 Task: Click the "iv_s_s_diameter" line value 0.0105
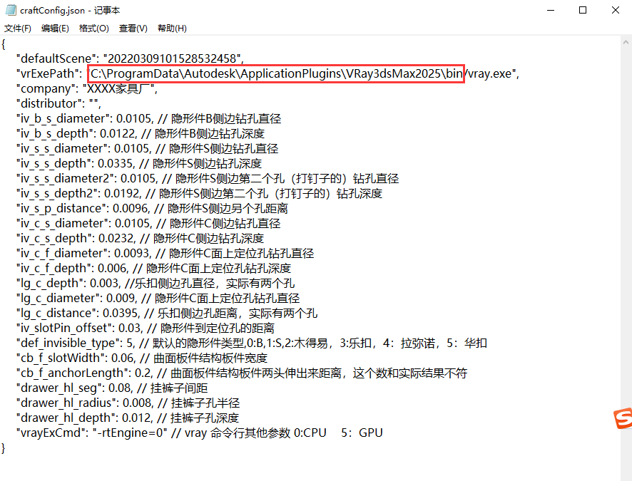point(132,148)
